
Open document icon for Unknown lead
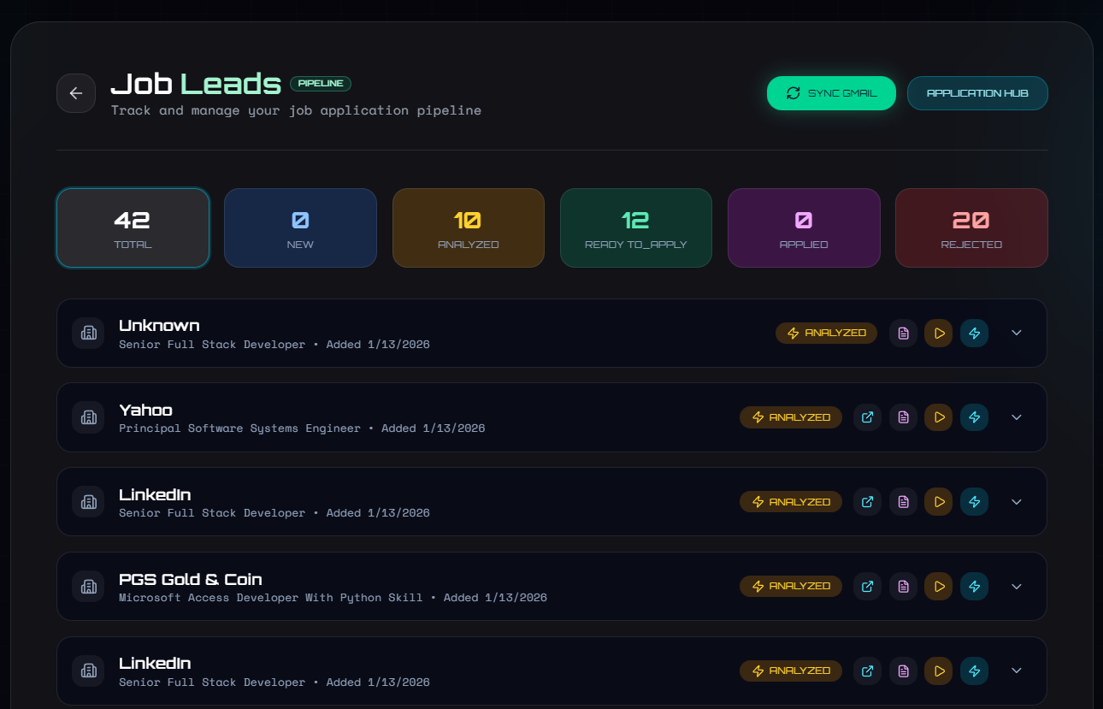pyautogui.click(x=903, y=333)
